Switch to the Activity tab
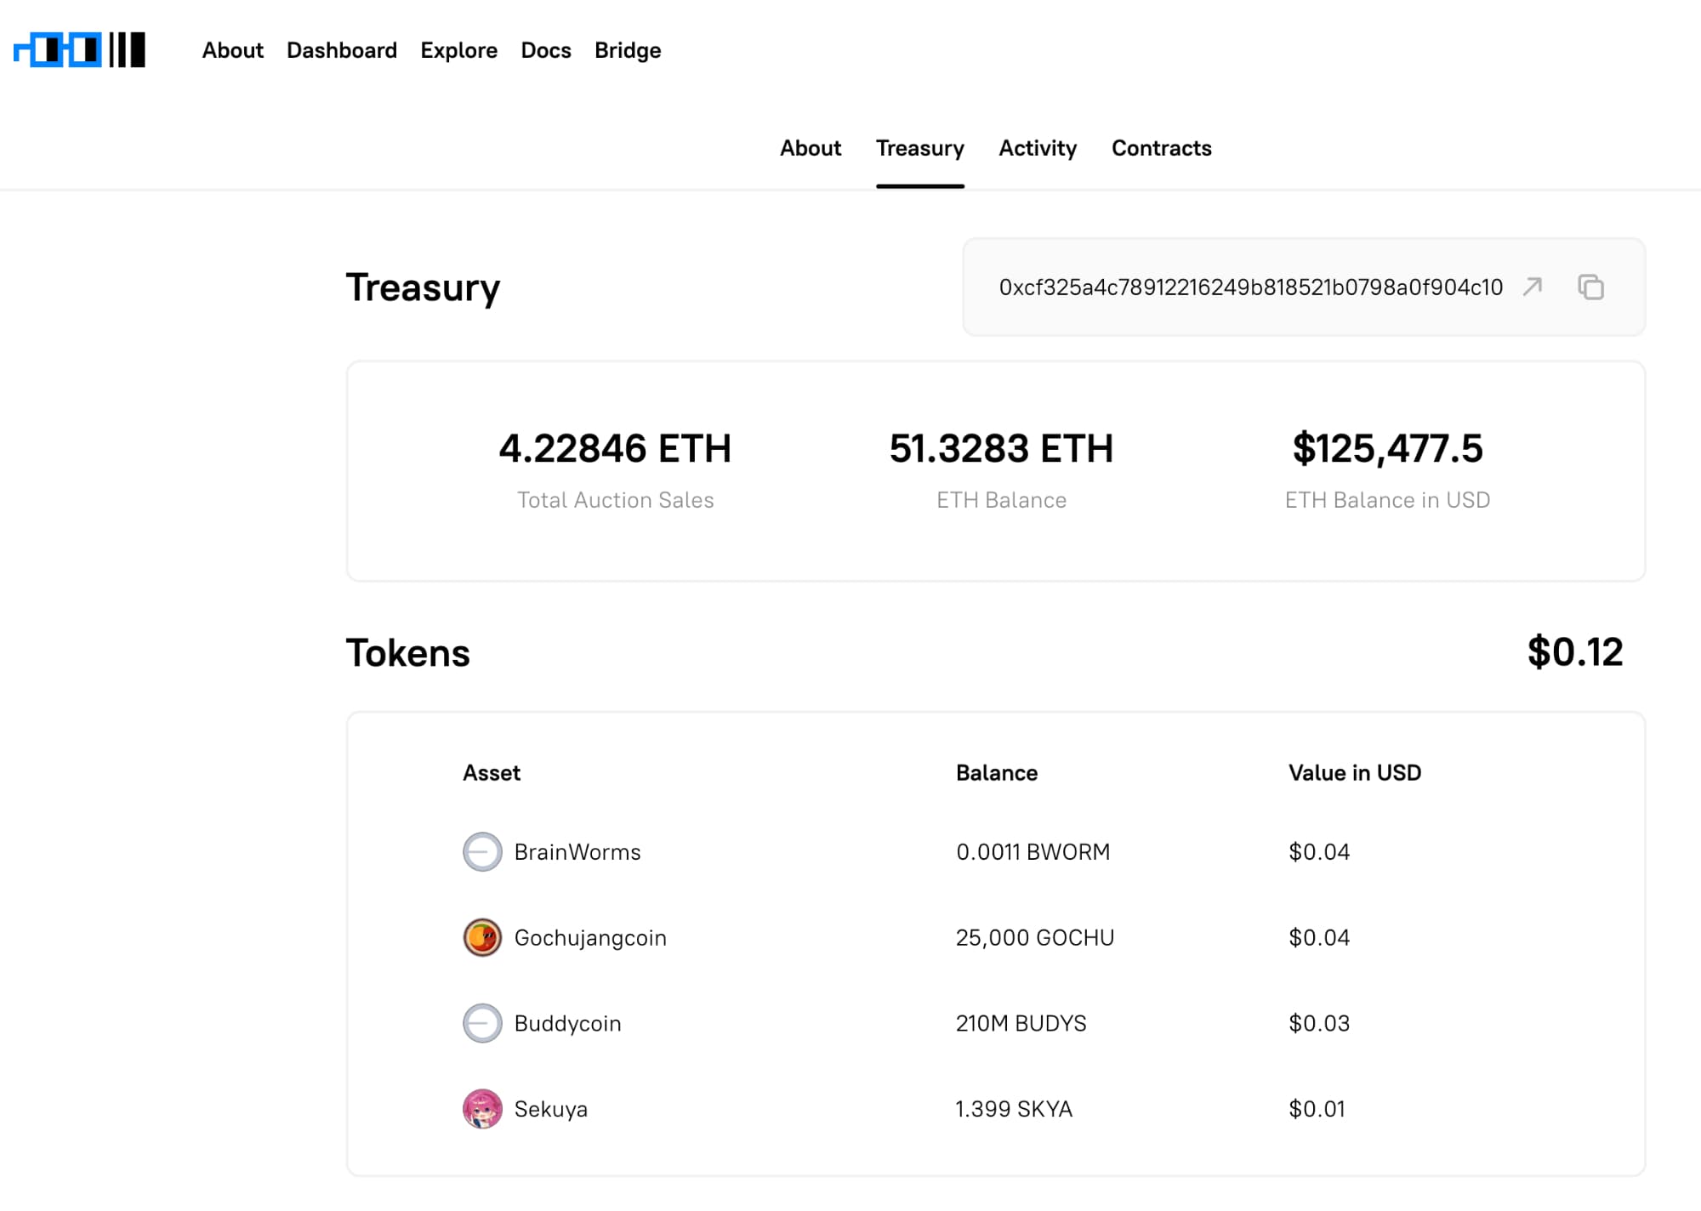The width and height of the screenshot is (1701, 1211). (x=1037, y=148)
